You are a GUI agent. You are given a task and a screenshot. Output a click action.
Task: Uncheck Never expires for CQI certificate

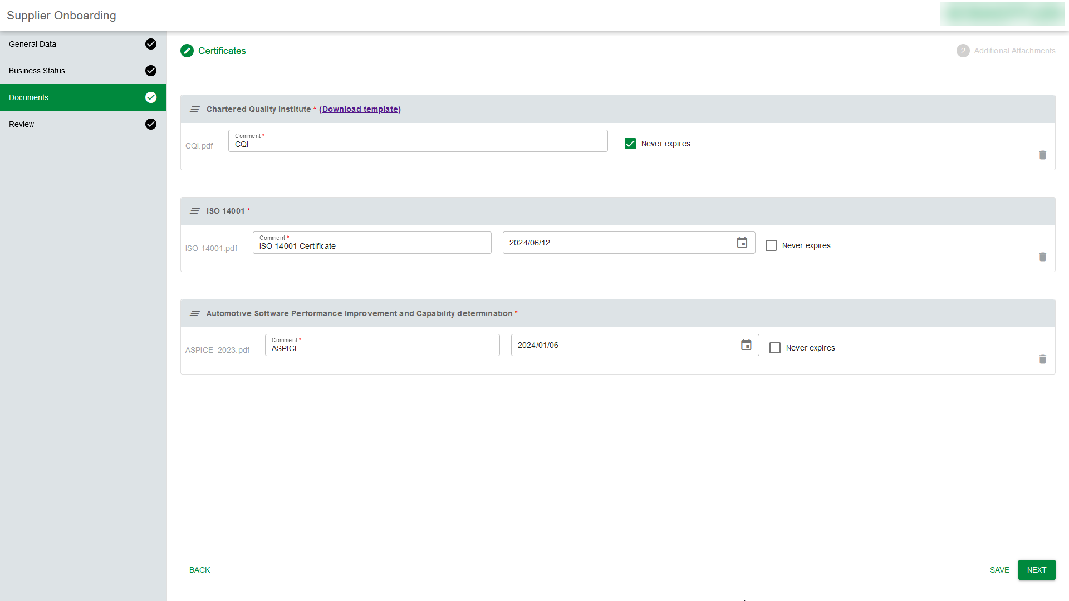[x=630, y=144]
